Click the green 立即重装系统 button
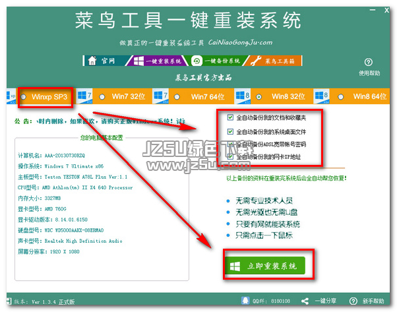 pyautogui.click(x=265, y=266)
